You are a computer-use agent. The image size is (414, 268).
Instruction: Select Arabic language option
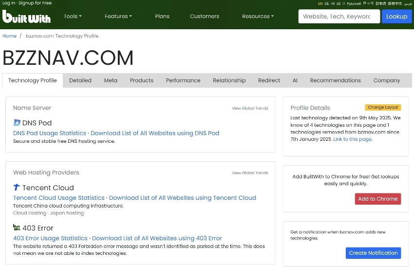click(408, 4)
